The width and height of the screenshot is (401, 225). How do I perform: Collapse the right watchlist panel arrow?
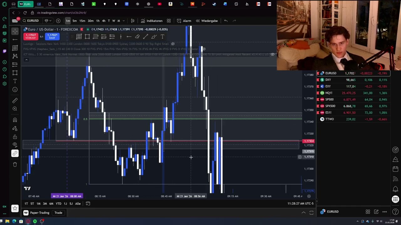click(x=316, y=202)
